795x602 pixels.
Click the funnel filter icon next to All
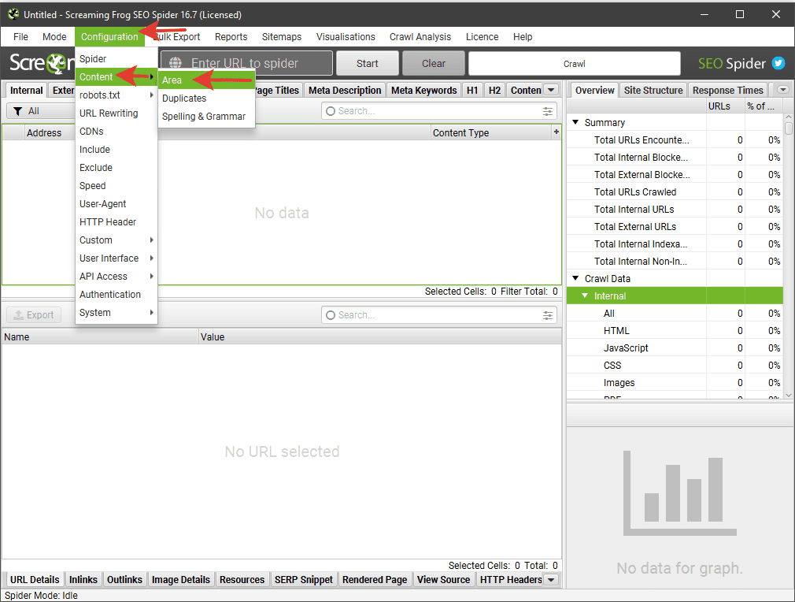pyautogui.click(x=18, y=111)
